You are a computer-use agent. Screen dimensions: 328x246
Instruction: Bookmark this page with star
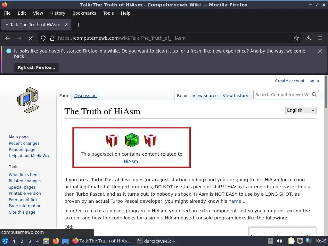pyautogui.click(x=296, y=38)
